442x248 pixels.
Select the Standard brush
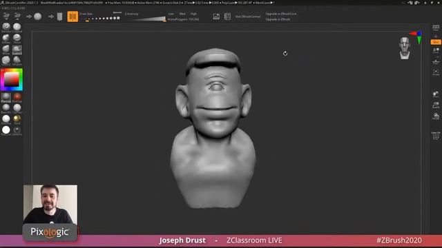[x=6, y=28]
